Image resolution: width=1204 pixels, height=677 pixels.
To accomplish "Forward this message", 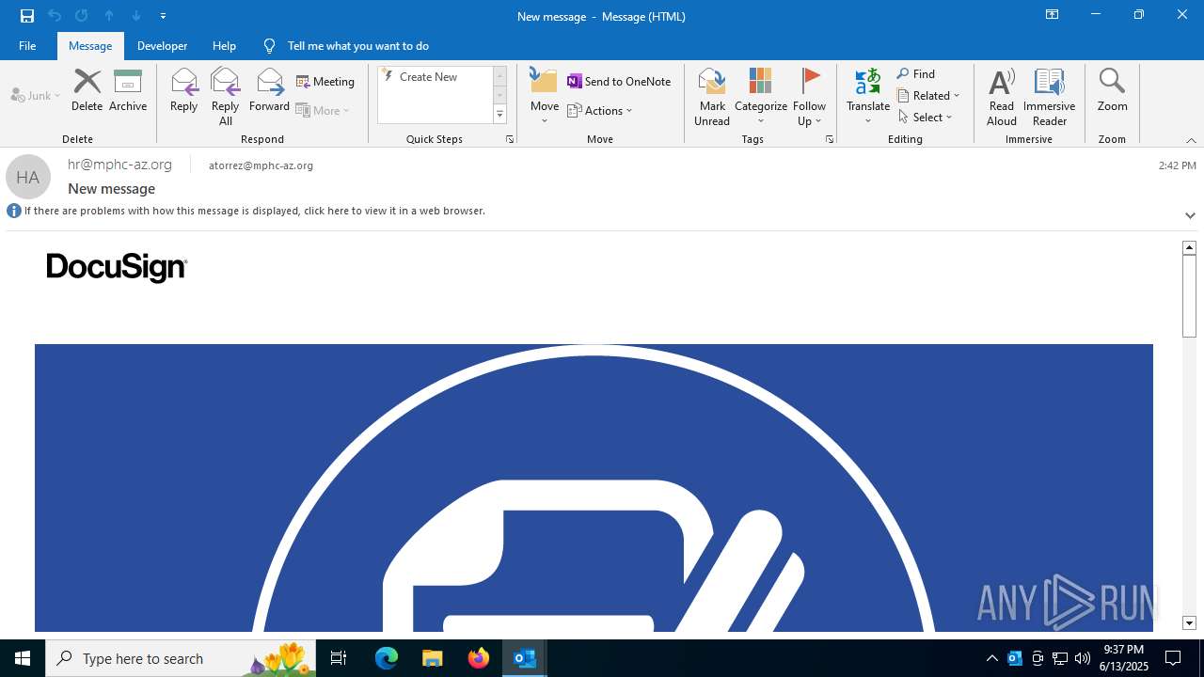I will (269, 91).
